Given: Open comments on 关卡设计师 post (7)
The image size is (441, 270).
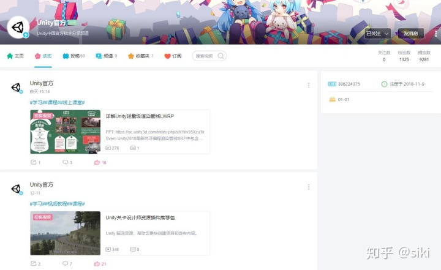Looking at the screenshot, I should coord(67,263).
